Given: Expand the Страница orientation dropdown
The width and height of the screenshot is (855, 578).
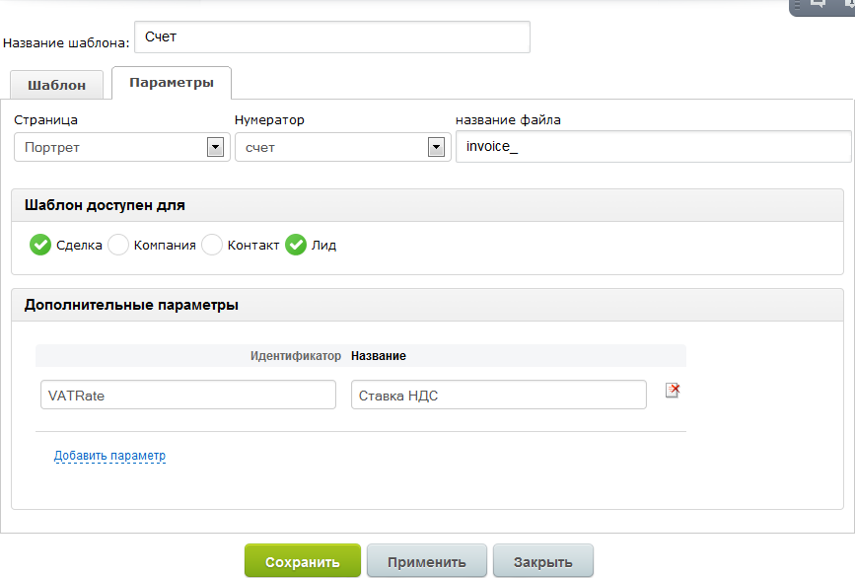Looking at the screenshot, I should (x=215, y=148).
